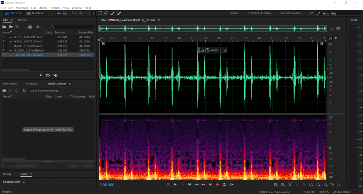The height and width of the screenshot is (194, 363).
Task: Switch to the Effects Rack tab
Action: (x=10, y=84)
